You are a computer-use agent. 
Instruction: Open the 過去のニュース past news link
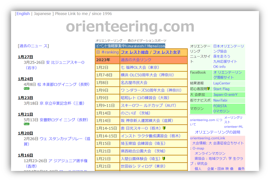33,46
